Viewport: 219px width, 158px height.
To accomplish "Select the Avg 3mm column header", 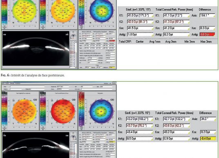I will tap(171, 42).
